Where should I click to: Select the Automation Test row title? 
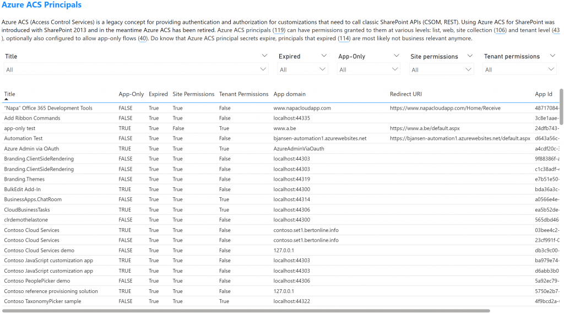point(23,138)
